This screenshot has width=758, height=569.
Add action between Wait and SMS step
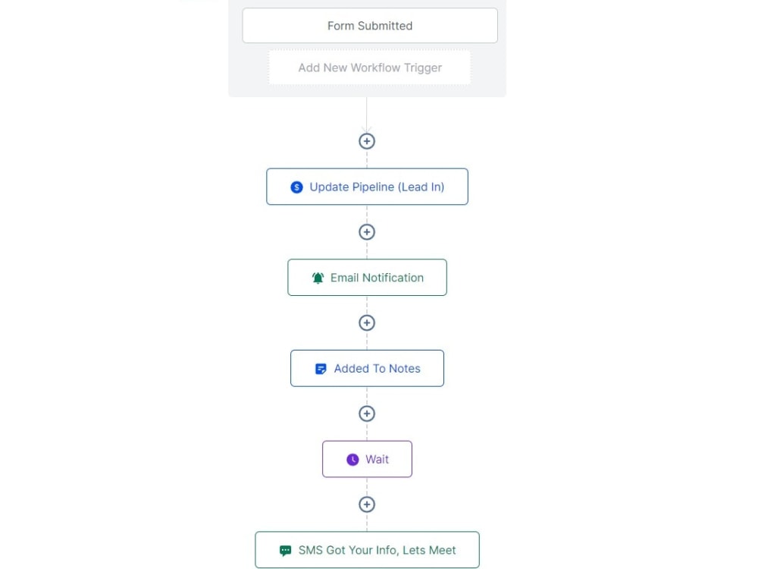(x=367, y=505)
